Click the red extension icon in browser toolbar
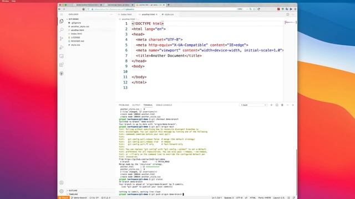The height and width of the screenshot is (199, 355). pos(278,9)
